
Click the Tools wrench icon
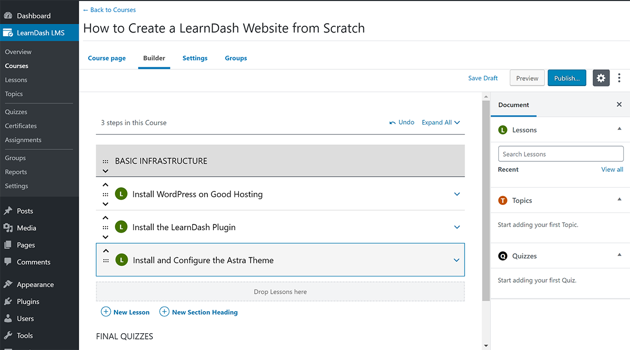8,335
